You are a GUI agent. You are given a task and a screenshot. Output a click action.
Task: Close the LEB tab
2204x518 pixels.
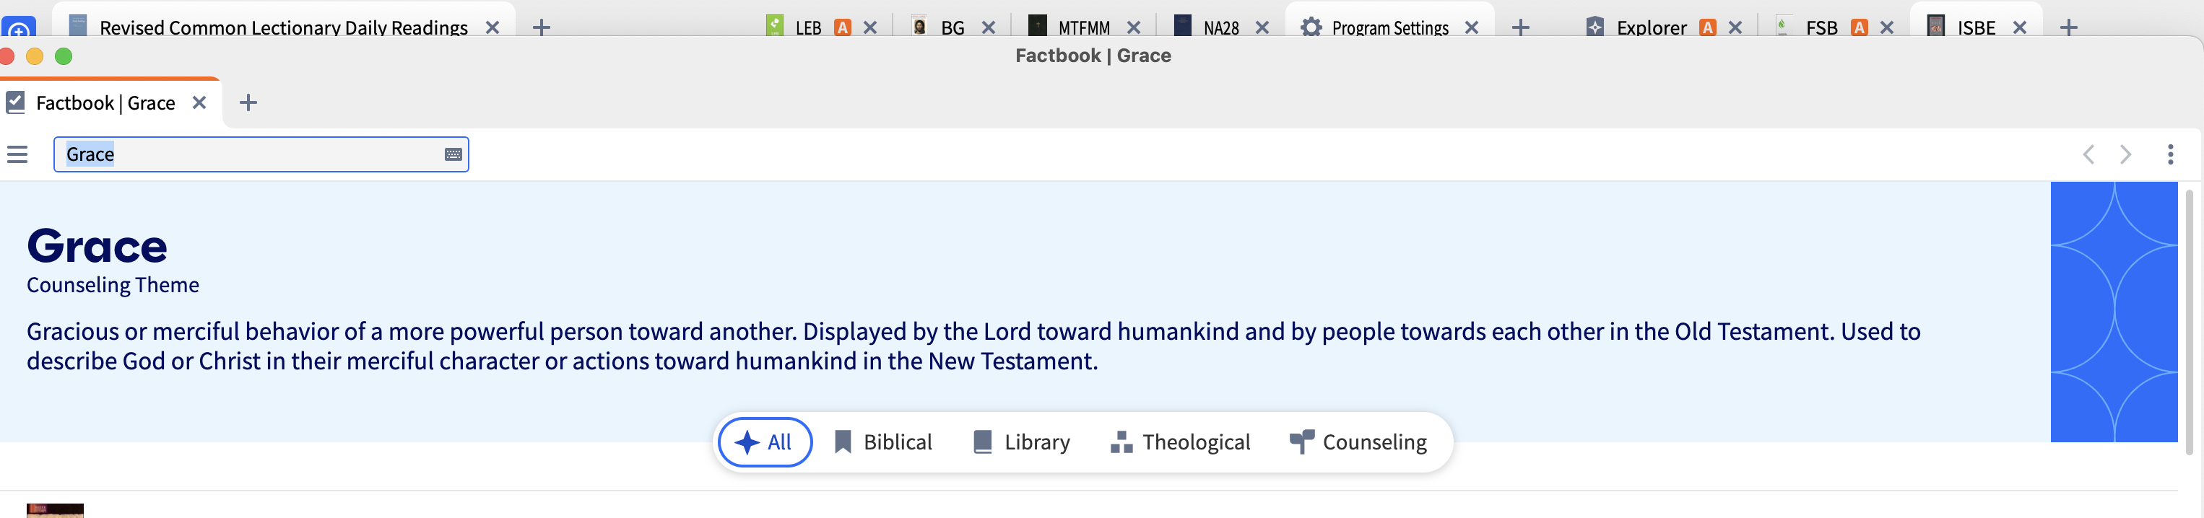(x=870, y=27)
